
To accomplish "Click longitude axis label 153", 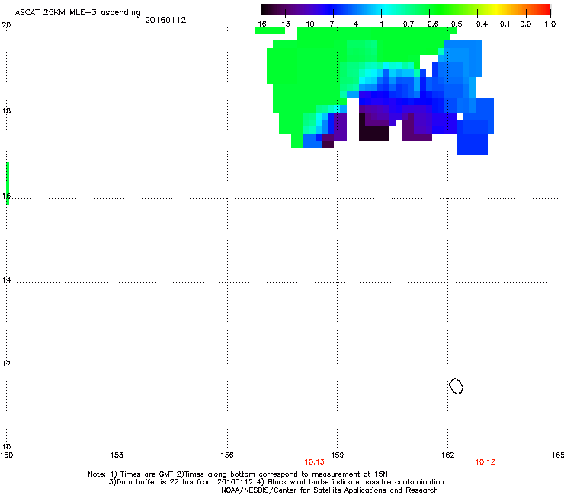I will pyautogui.click(x=117, y=455).
